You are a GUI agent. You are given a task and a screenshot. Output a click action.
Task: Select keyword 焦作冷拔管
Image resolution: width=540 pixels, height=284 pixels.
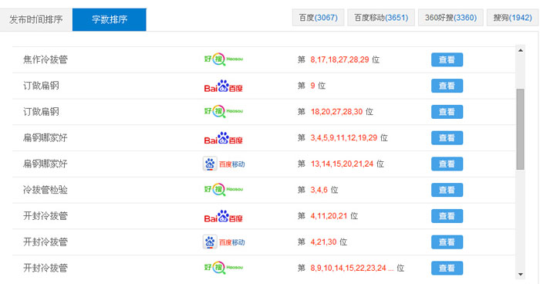[x=45, y=59]
